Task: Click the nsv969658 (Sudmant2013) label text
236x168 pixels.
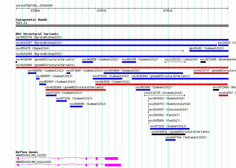Action: (88, 104)
